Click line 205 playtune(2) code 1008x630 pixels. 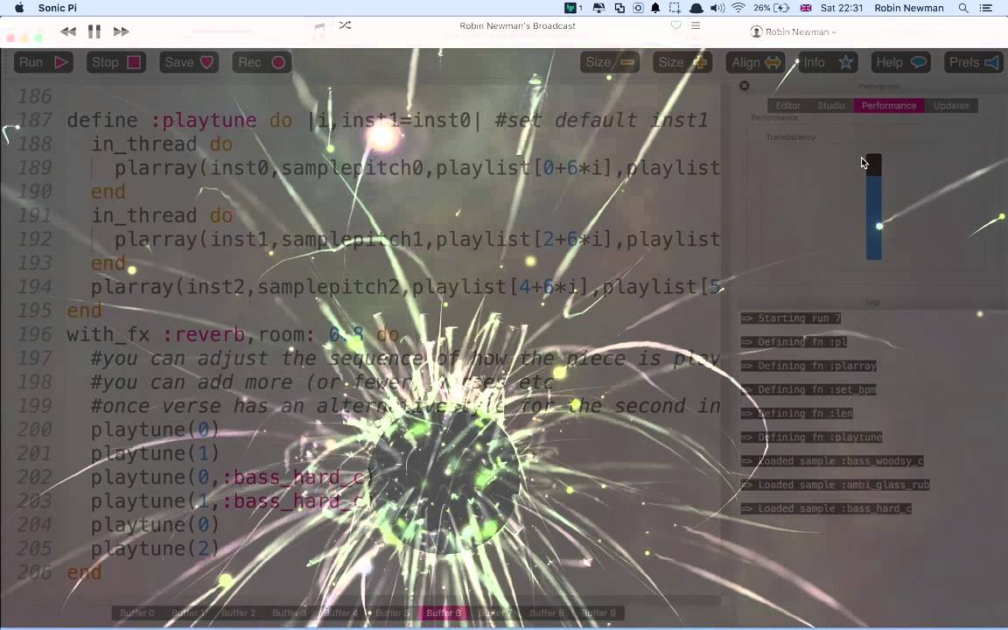(x=155, y=549)
